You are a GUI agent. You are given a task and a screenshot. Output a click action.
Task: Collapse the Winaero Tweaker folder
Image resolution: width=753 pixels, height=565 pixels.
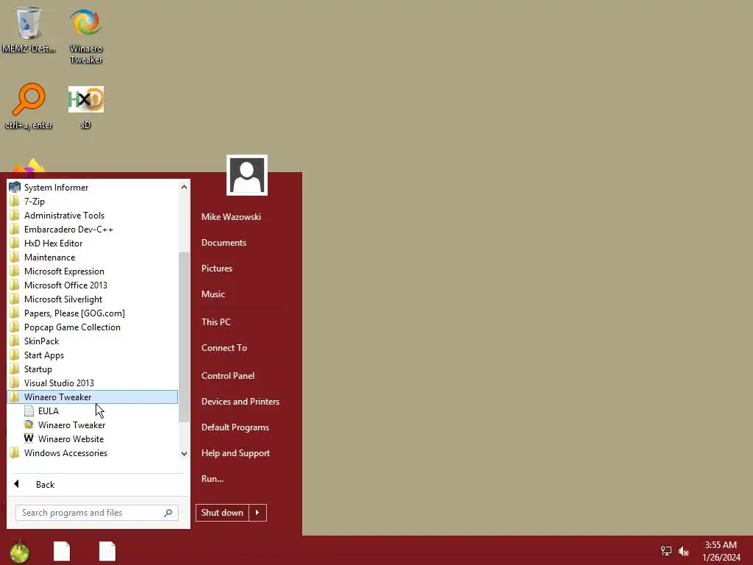click(x=92, y=397)
